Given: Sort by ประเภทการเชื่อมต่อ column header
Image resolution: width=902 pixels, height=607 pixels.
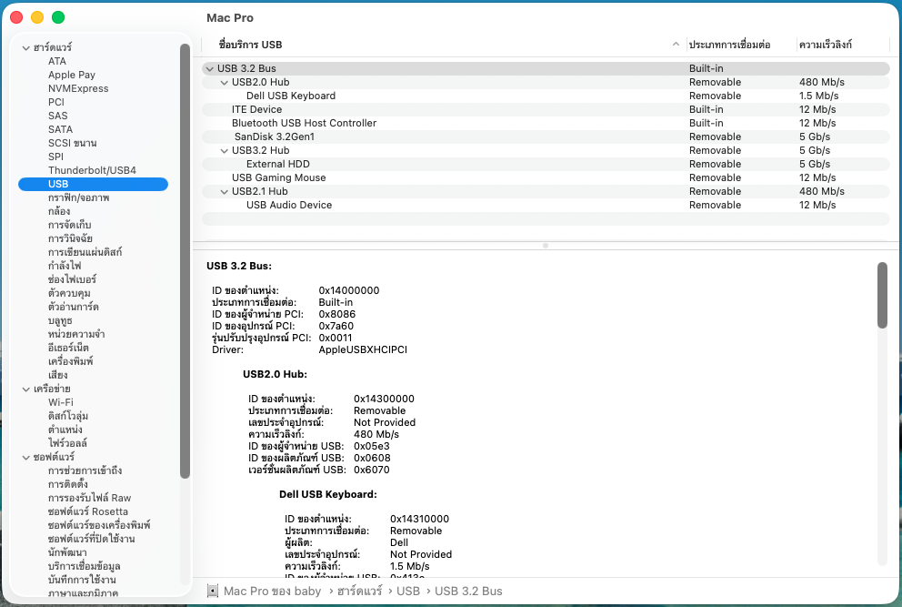Looking at the screenshot, I should point(729,45).
